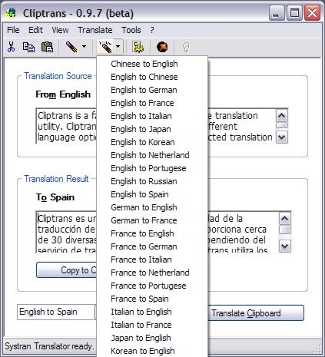The height and width of the screenshot is (357, 325).
Task: Click the Cliptrans globe title icon
Action: click(x=12, y=13)
